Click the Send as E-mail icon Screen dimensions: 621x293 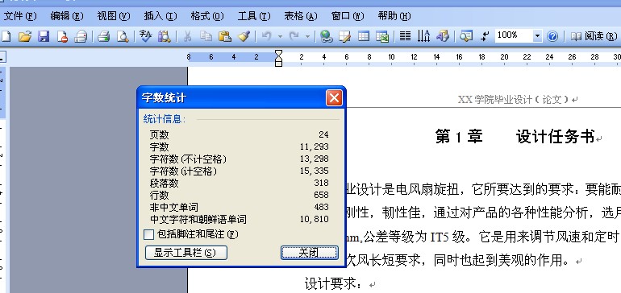(81, 37)
